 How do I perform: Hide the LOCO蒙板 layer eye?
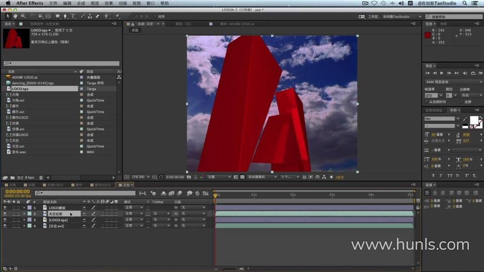(x=5, y=208)
